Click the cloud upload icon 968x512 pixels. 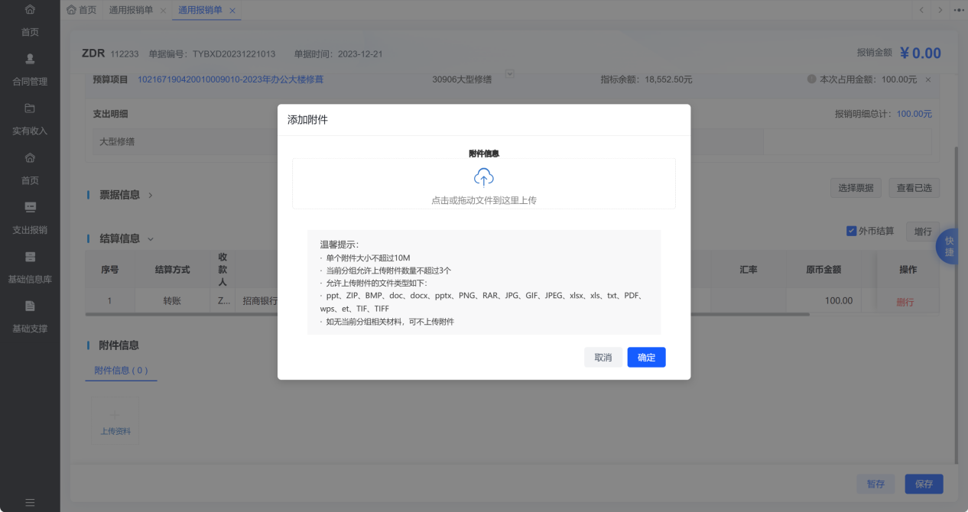point(483,177)
